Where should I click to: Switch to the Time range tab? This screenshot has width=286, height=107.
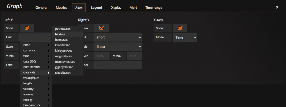(x=154, y=8)
